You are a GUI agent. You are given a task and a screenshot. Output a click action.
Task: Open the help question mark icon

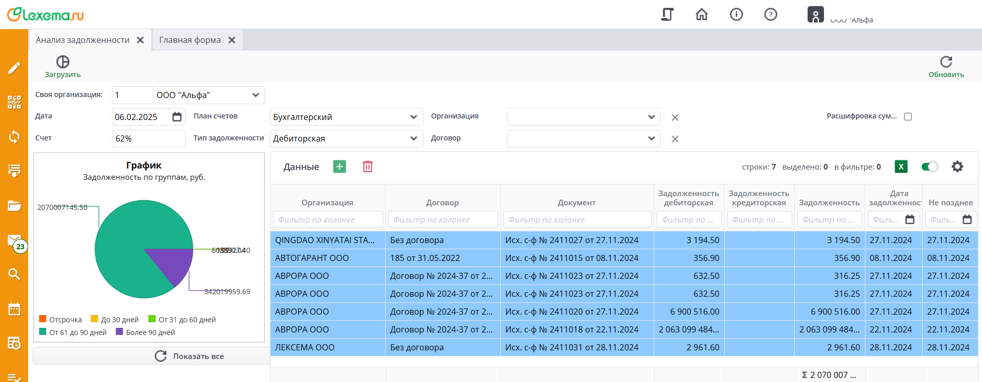pyautogui.click(x=771, y=14)
